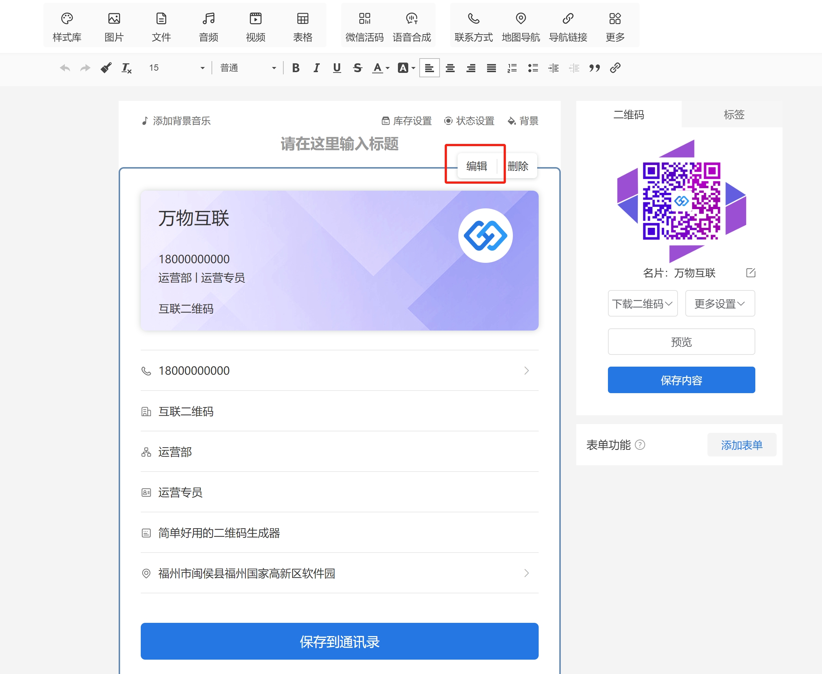822x674 pixels.
Task: Select 简单好用的二维码生成器 row
Action: [x=339, y=533]
